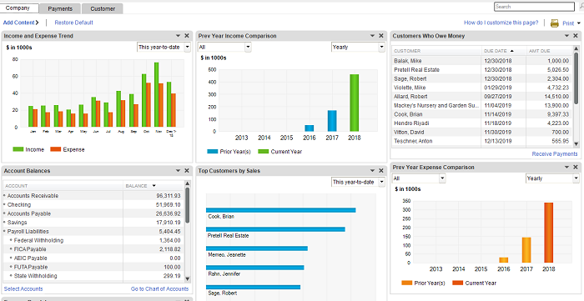Open the Prev Year Expense Comparison panel menu arrow
584x301 pixels.
566,167
